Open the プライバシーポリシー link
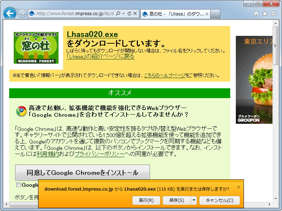The width and height of the screenshot is (282, 211). click(99, 154)
